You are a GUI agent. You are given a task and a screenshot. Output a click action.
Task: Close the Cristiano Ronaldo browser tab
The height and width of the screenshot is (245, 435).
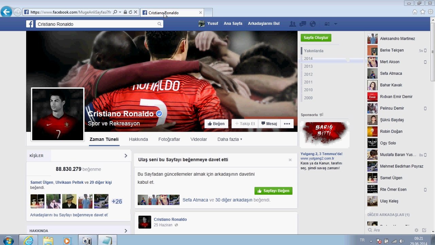click(201, 13)
